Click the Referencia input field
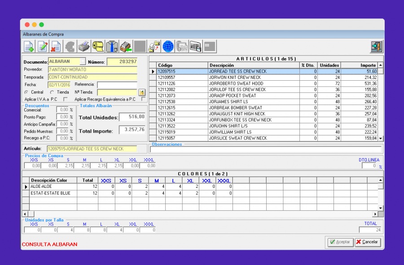Viewport: 404px width, 265px height. [x=117, y=85]
